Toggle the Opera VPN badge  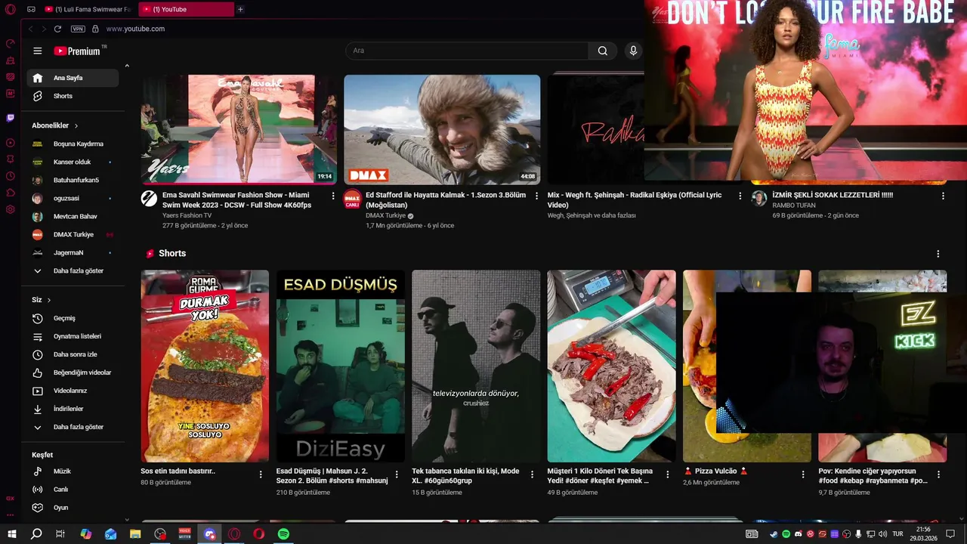[x=78, y=29]
